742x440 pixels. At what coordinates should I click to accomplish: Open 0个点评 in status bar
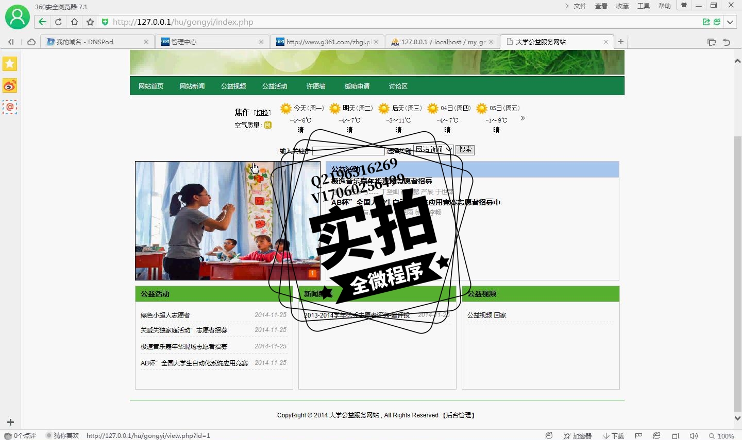point(21,436)
